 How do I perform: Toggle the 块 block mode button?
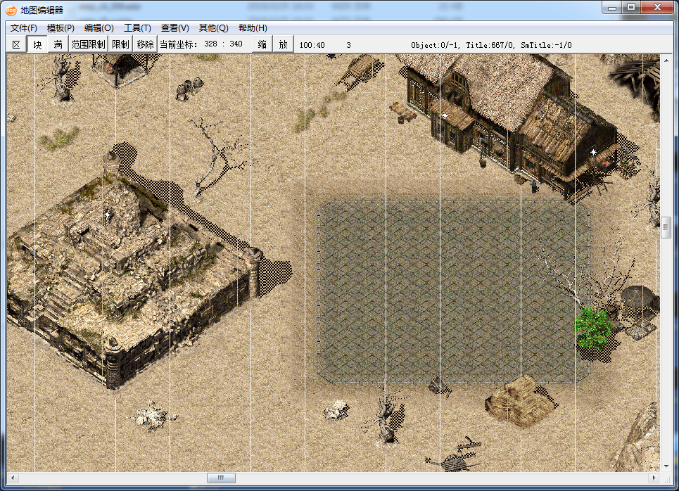[37, 44]
